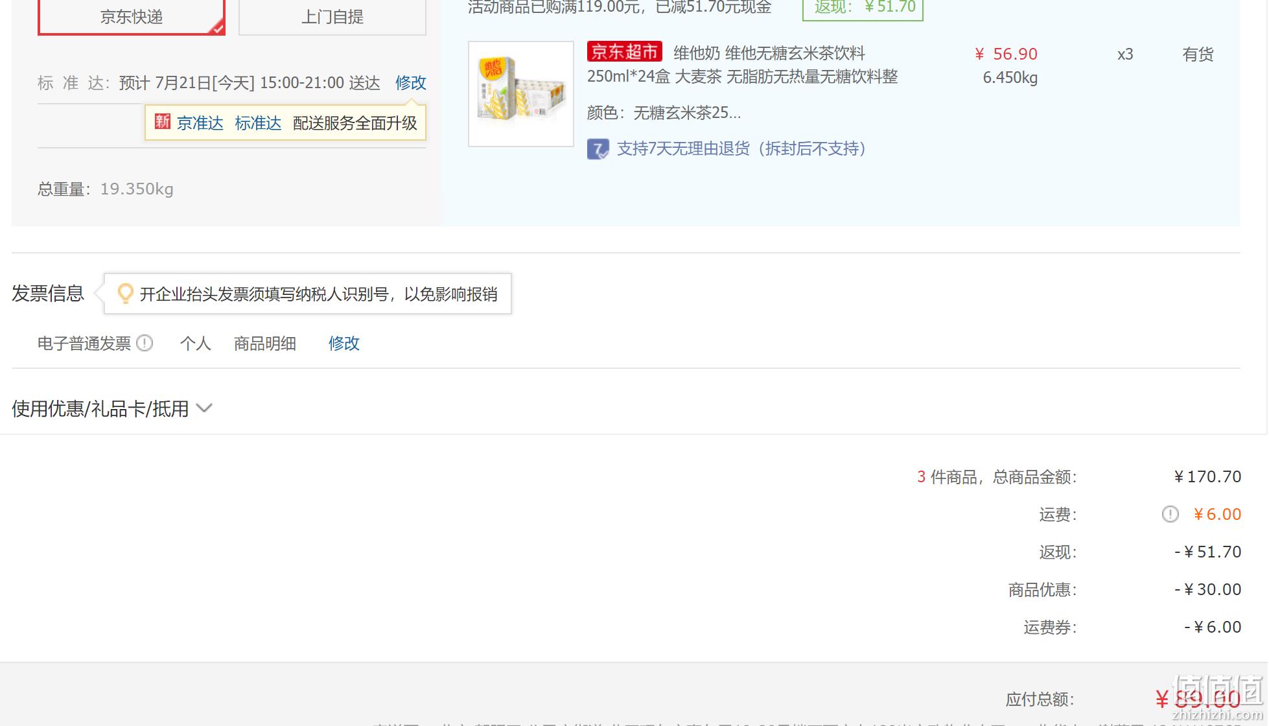The width and height of the screenshot is (1269, 726).
Task: Click the 颜色: 无糖玄米茶25... text
Action: coord(664,113)
